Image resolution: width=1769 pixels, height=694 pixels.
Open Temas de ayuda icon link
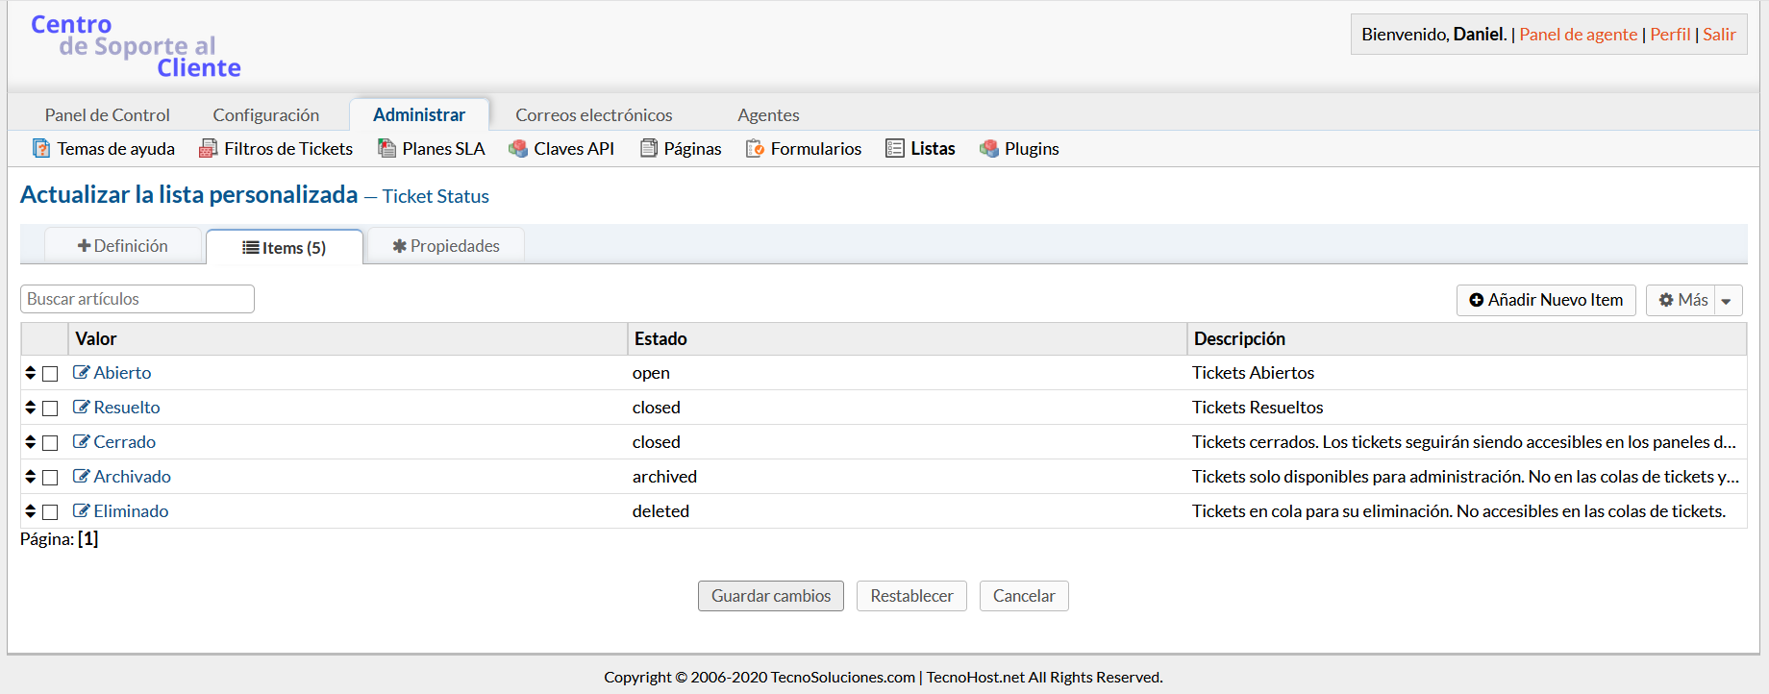(41, 149)
